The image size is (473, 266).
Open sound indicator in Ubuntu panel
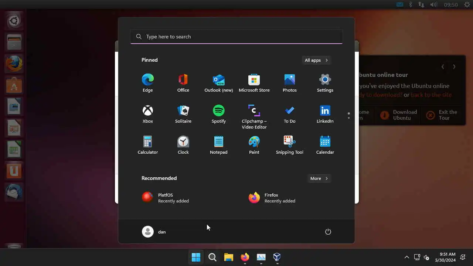pos(434,5)
